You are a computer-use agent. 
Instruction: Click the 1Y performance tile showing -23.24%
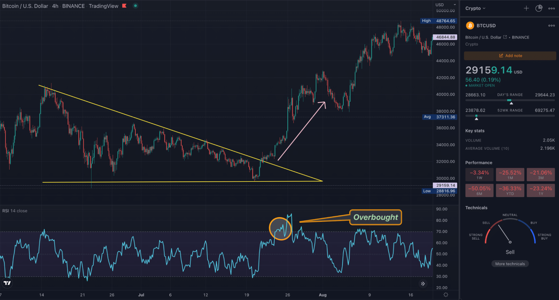click(541, 190)
